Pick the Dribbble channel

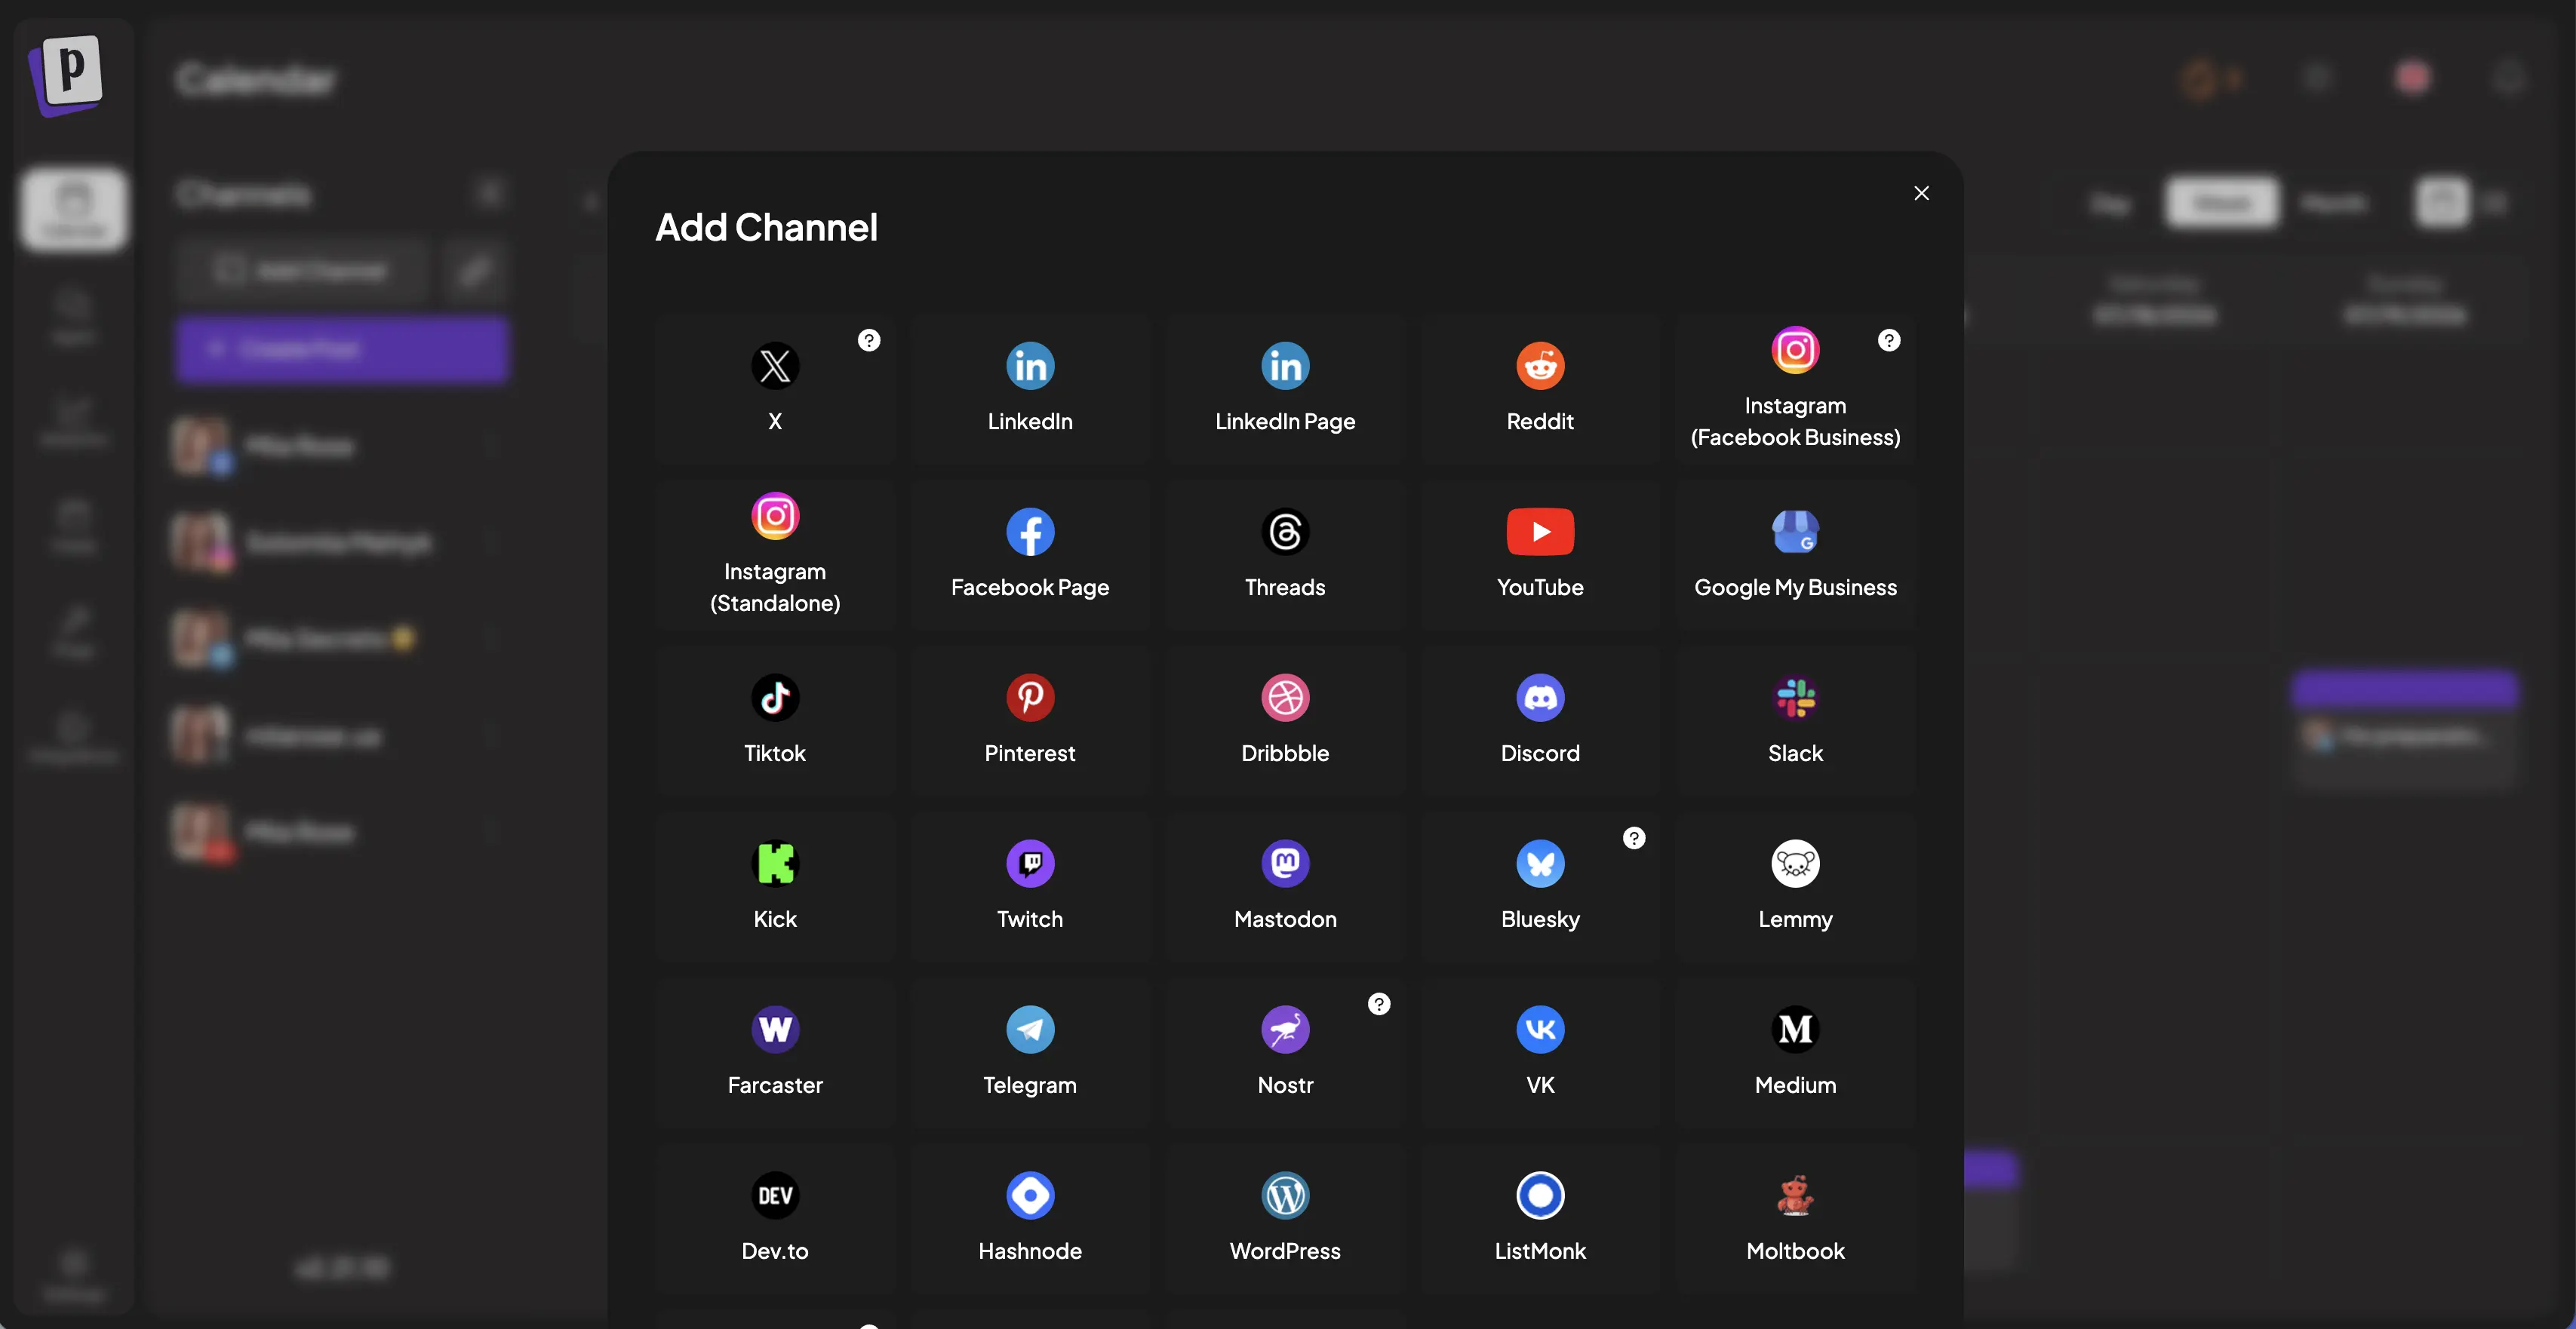pyautogui.click(x=1285, y=721)
